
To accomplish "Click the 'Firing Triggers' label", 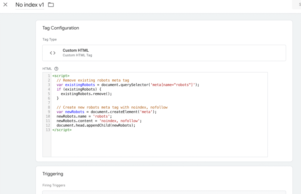I will tap(54, 185).
